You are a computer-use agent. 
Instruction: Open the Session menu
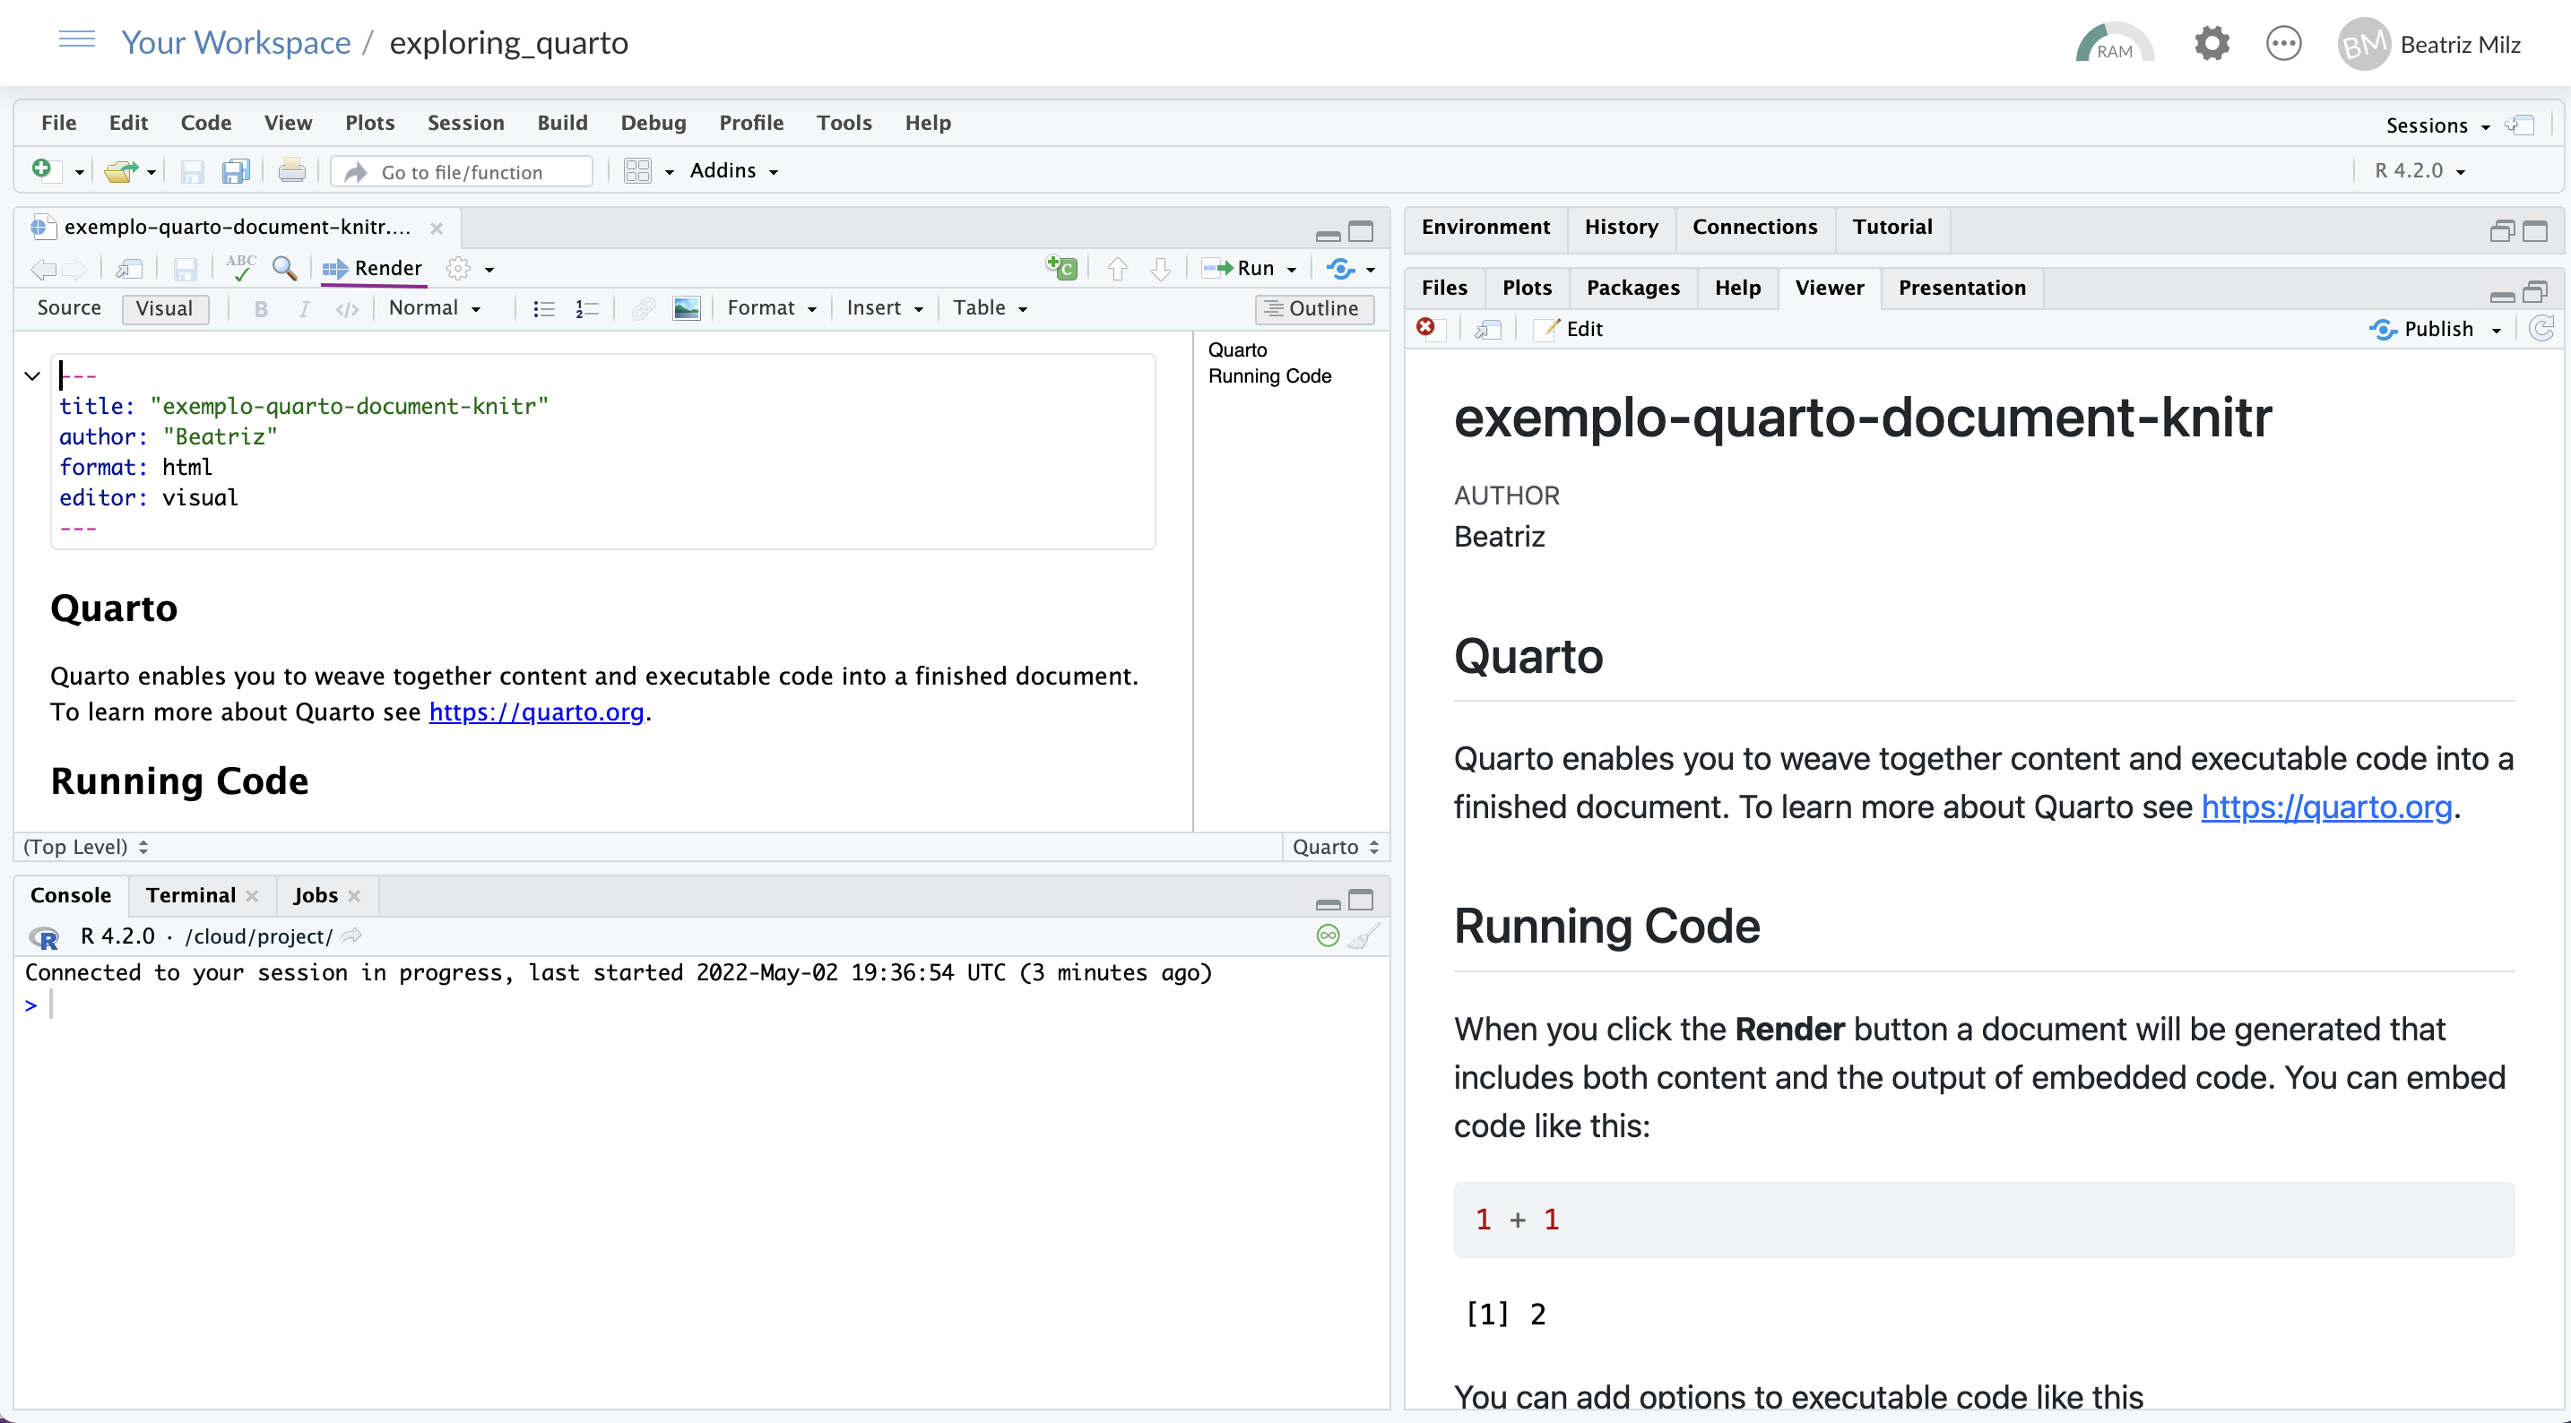(465, 122)
